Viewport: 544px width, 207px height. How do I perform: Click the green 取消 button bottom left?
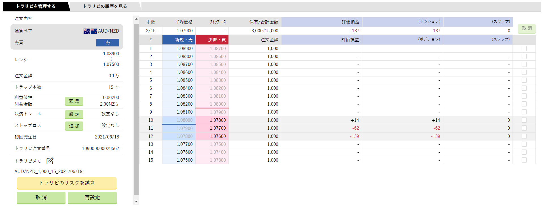[x=41, y=198]
